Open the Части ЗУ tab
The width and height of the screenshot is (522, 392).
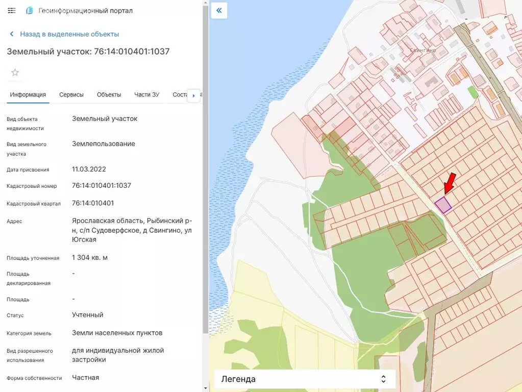pyautogui.click(x=146, y=94)
